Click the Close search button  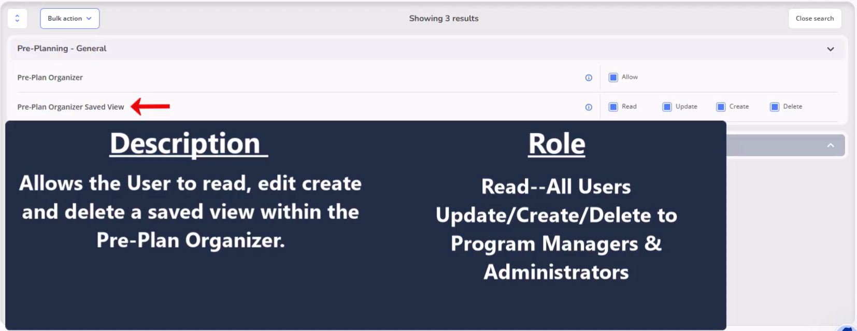point(815,19)
